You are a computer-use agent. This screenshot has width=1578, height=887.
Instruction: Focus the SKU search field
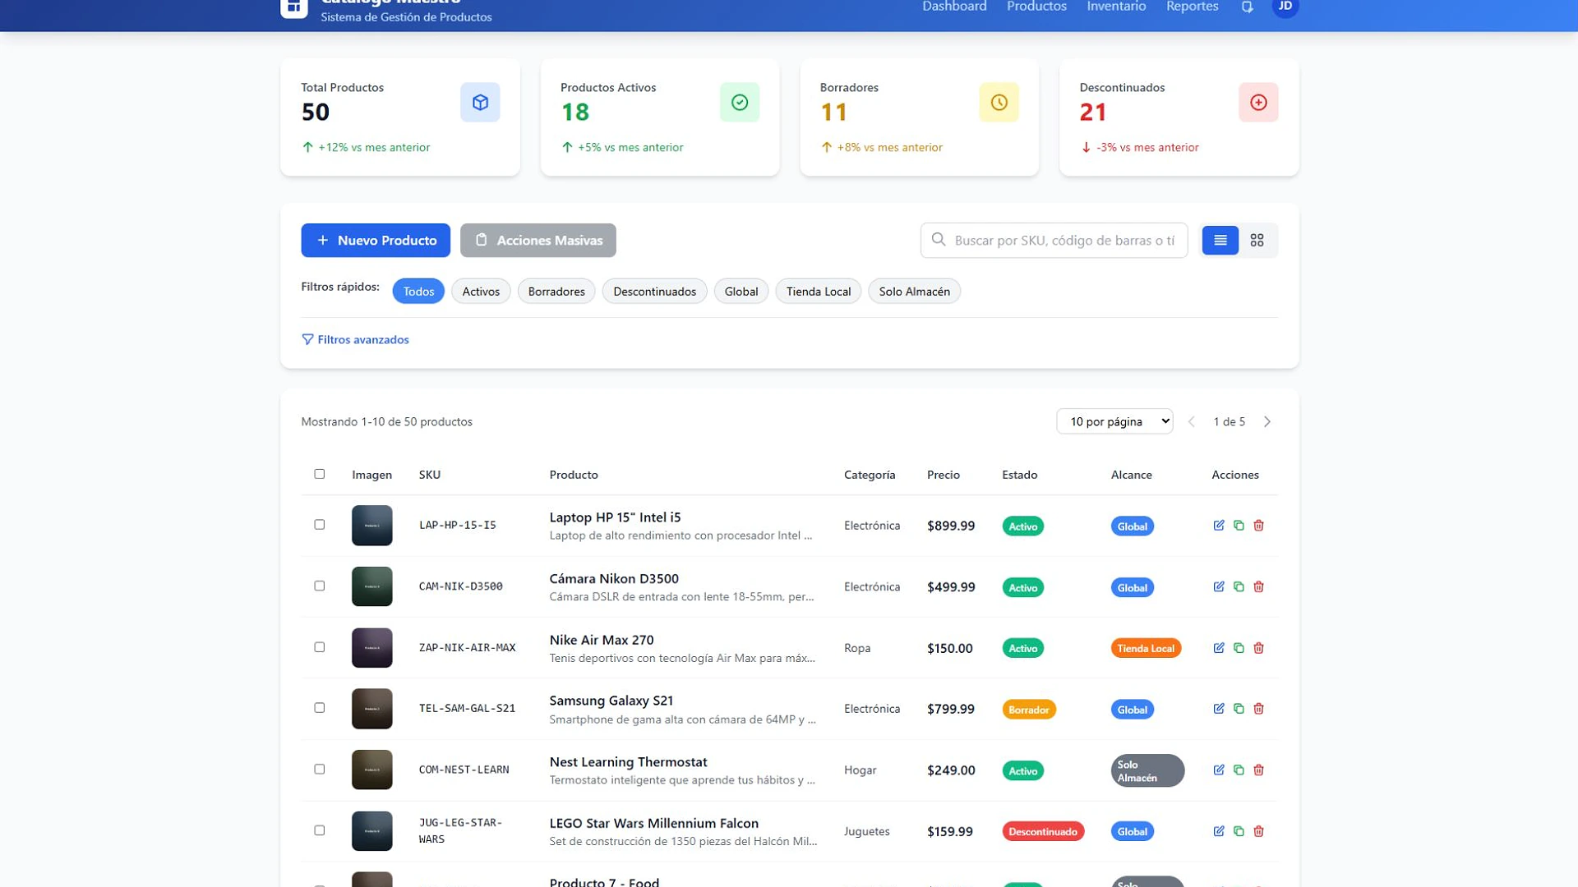(1054, 241)
